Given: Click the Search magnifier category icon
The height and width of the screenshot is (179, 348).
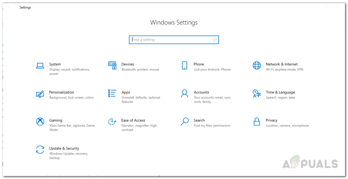Looking at the screenshot, I should pyautogui.click(x=185, y=122).
